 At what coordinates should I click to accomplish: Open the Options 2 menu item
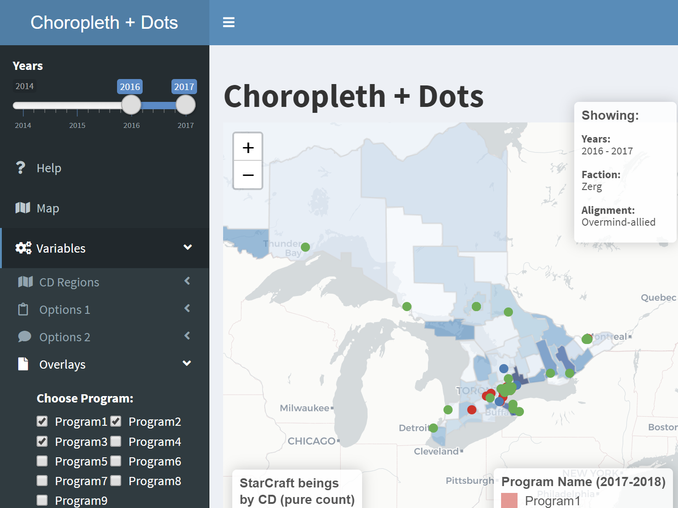(64, 337)
